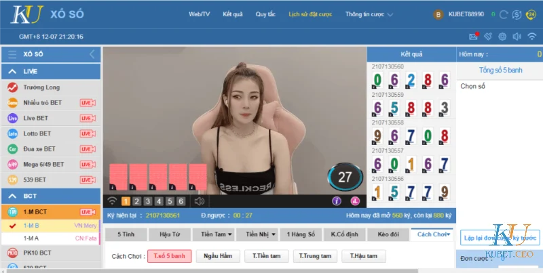Open the Kết quả menu item

coord(233,14)
